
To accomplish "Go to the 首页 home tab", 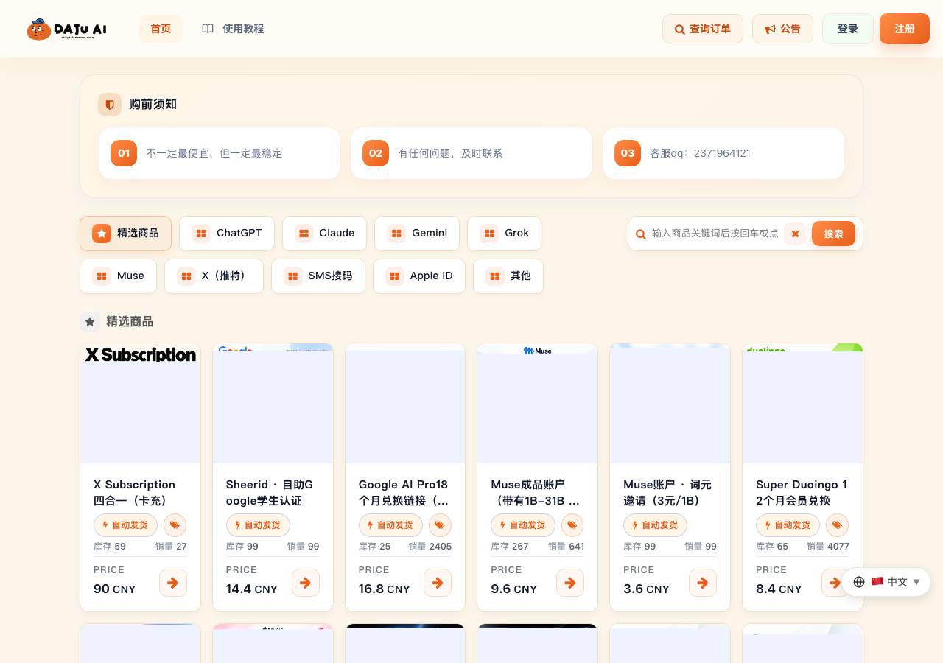I will [x=161, y=29].
